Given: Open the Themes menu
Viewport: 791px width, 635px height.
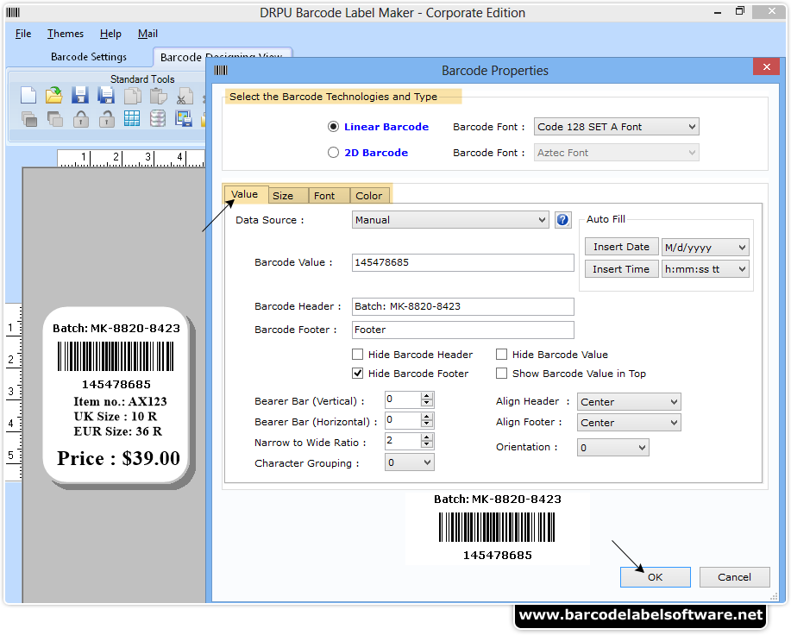Looking at the screenshot, I should pyautogui.click(x=65, y=34).
